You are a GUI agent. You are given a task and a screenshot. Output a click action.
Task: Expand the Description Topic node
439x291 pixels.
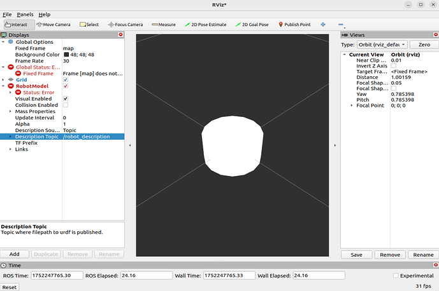pos(10,137)
